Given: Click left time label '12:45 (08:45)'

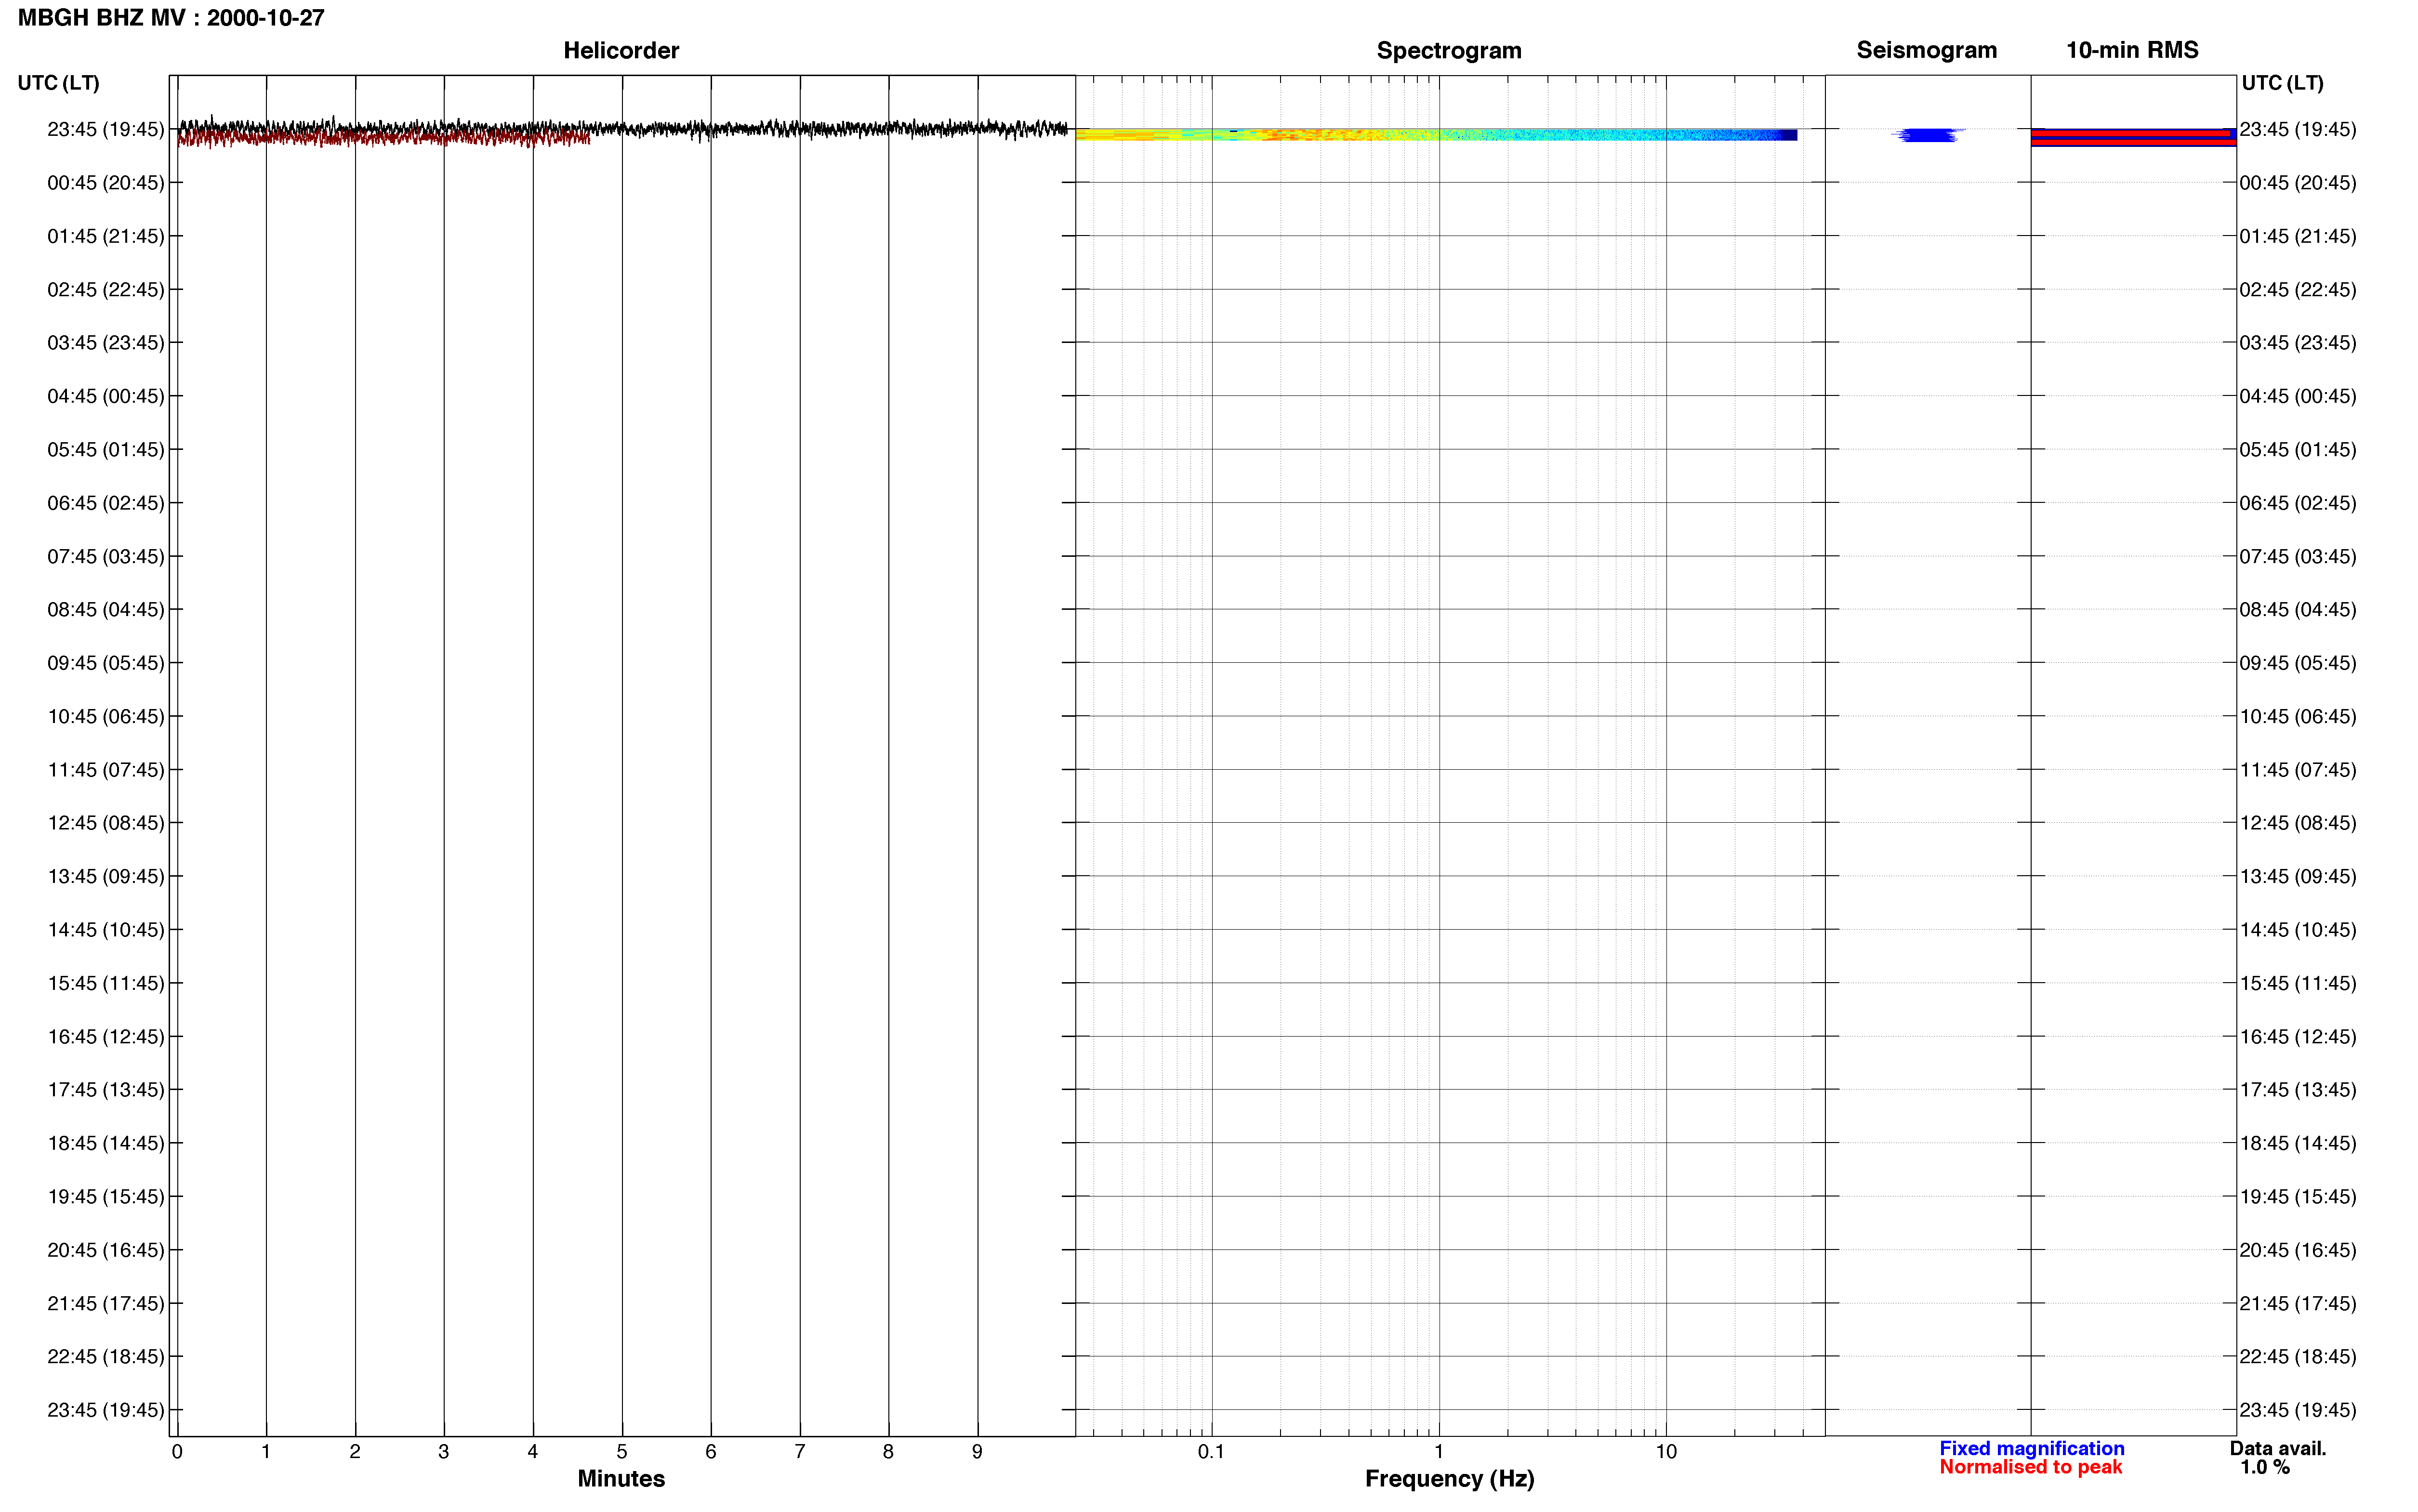Looking at the screenshot, I should click(x=106, y=823).
